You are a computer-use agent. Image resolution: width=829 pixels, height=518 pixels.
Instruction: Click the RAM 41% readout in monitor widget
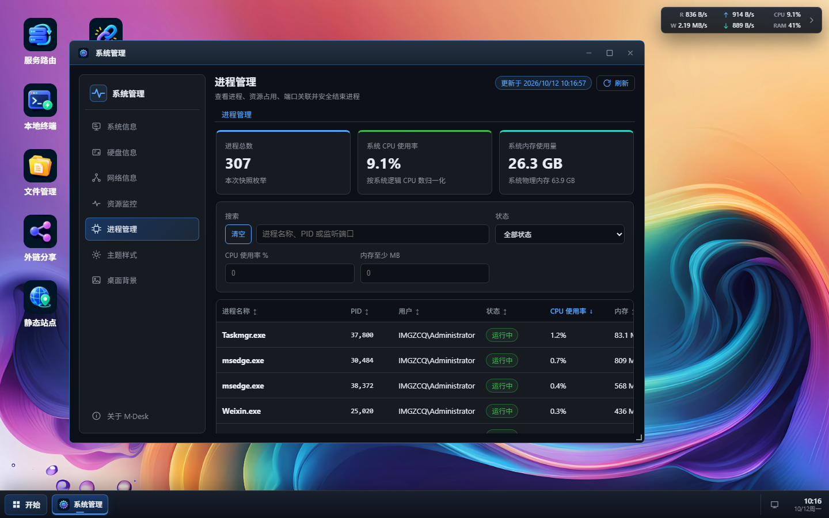(x=787, y=25)
